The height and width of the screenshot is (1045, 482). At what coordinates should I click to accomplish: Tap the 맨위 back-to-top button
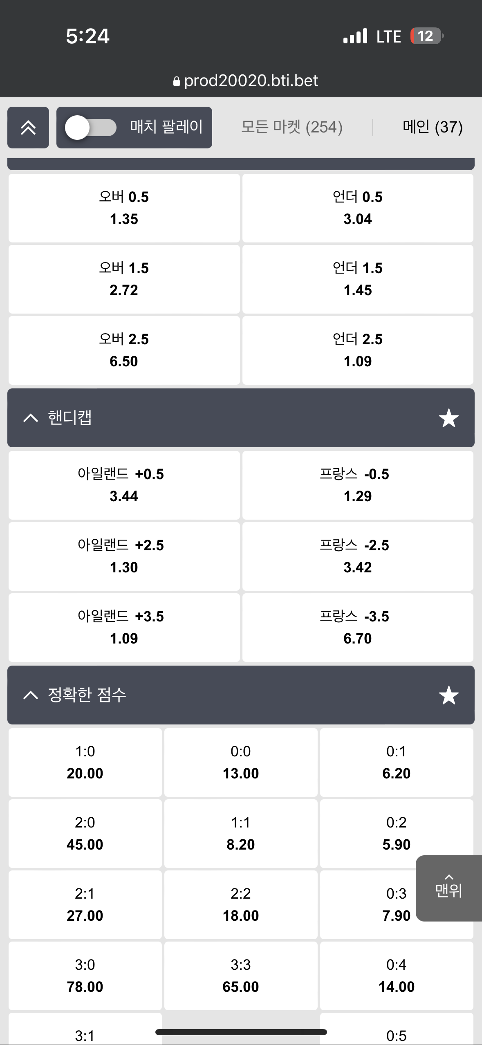[x=449, y=888]
